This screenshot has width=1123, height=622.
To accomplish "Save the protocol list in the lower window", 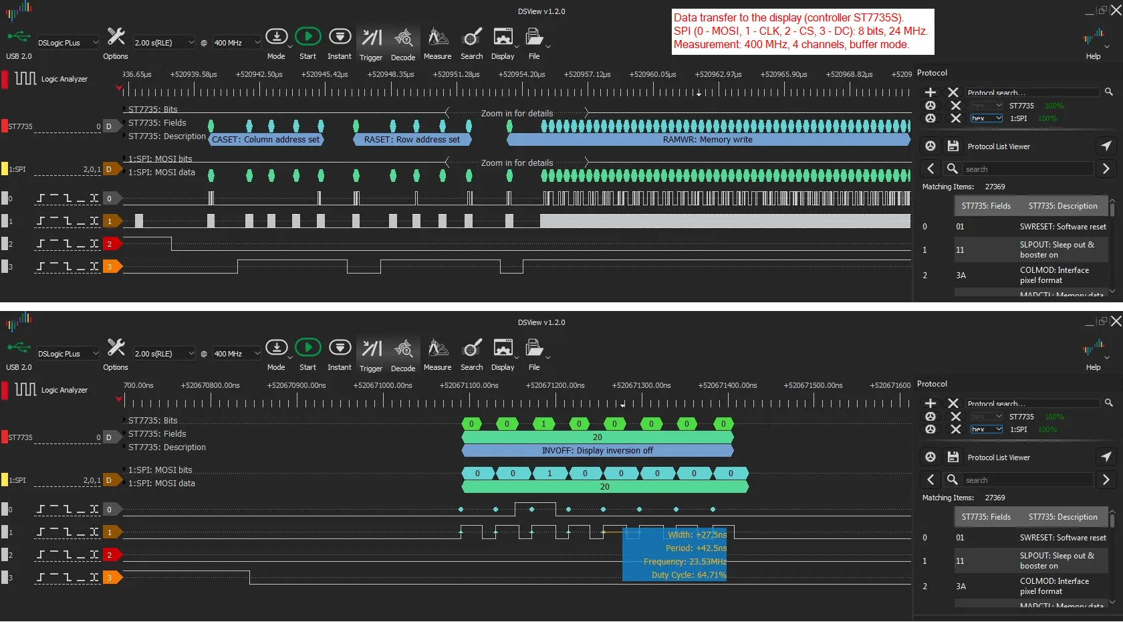I will (x=953, y=457).
